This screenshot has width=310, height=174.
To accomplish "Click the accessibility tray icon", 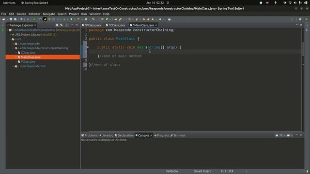I will pos(276,3).
